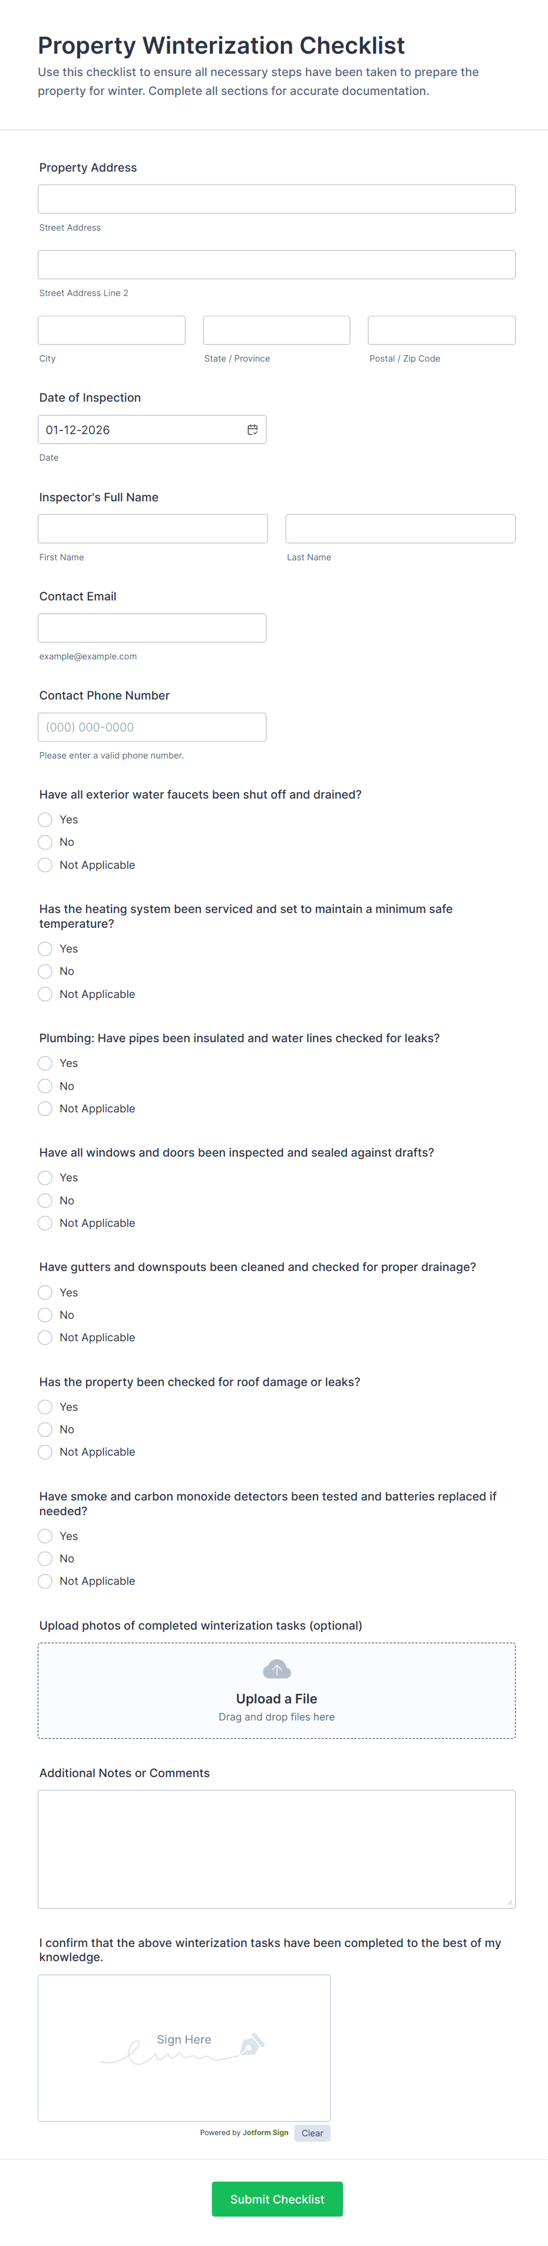
Task: Click the Contact Phone Number field
Action: pyautogui.click(x=151, y=726)
